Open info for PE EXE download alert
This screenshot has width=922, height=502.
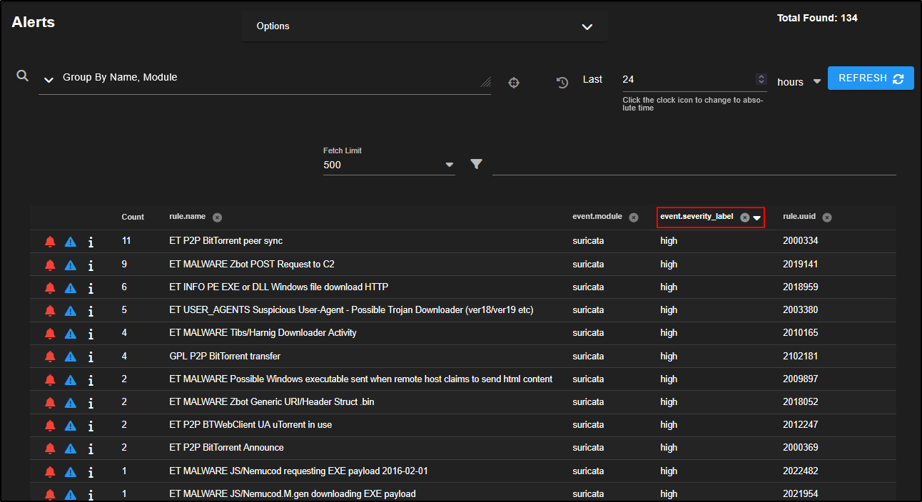click(91, 288)
